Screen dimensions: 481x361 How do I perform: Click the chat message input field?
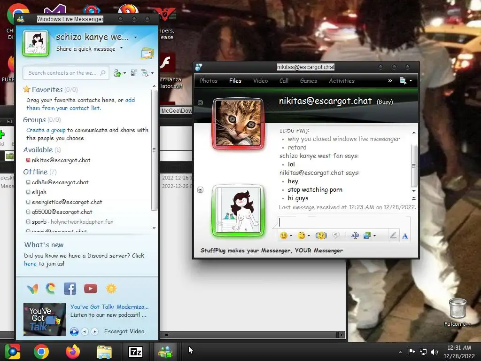click(x=344, y=222)
